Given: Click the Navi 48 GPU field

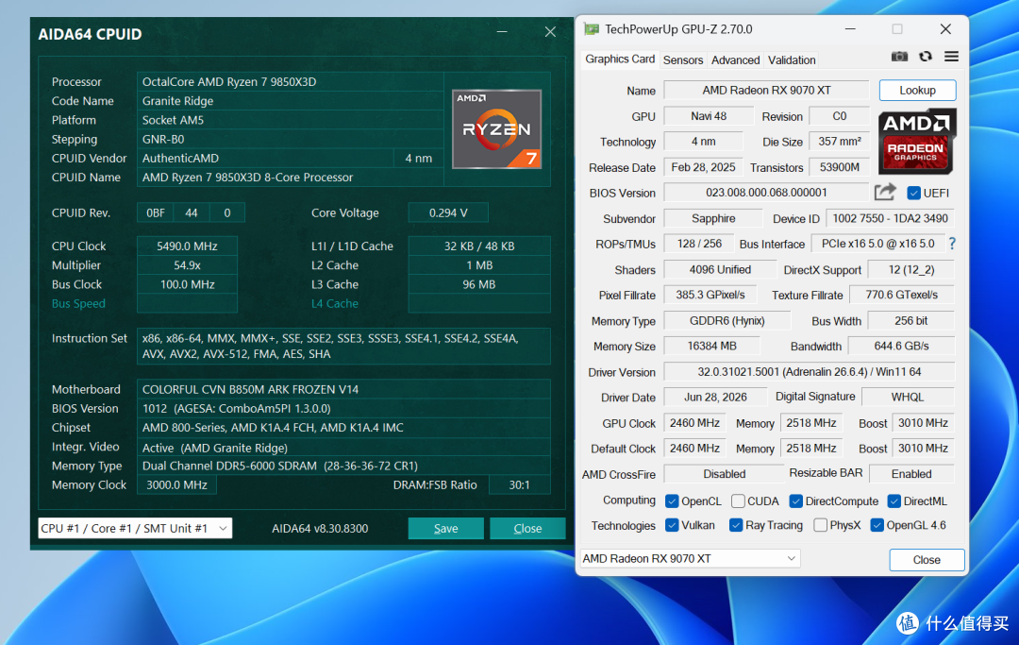Looking at the screenshot, I should [709, 116].
